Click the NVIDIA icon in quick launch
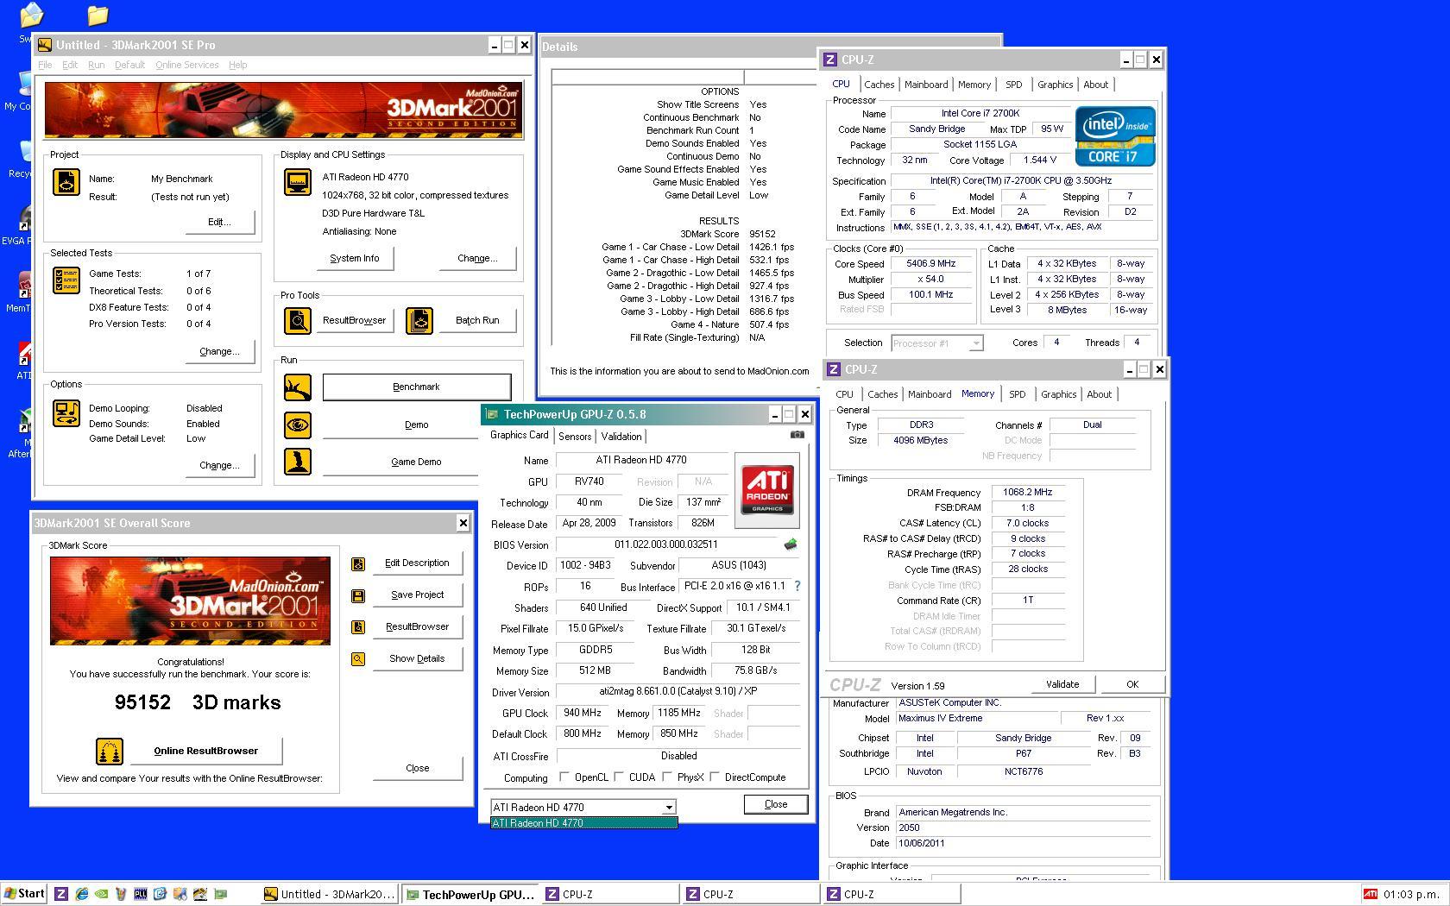The image size is (1450, 906). [x=101, y=894]
